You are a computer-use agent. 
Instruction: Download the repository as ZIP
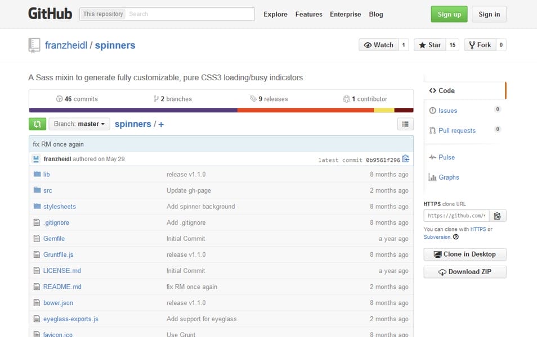(x=464, y=272)
